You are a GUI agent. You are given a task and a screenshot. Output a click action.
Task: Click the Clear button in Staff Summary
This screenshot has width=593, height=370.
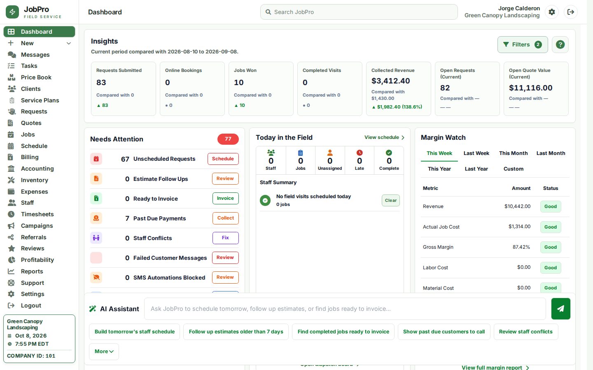391,200
